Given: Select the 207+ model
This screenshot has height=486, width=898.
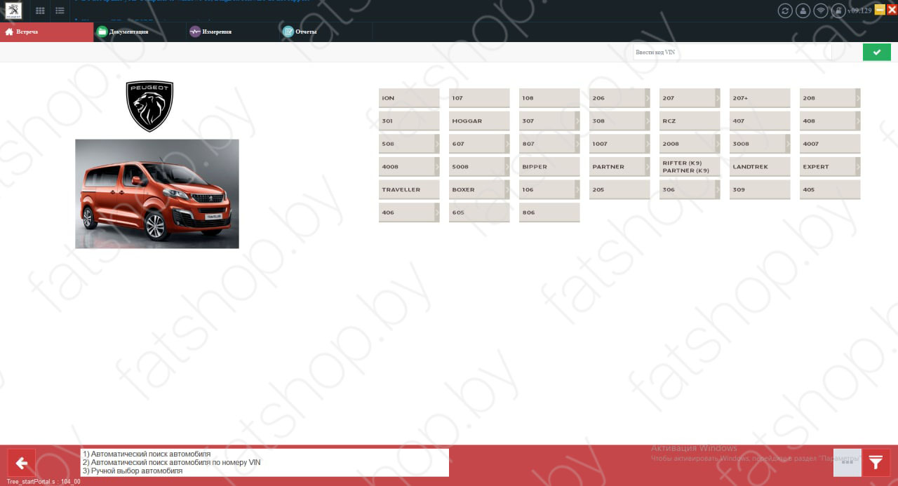Looking at the screenshot, I should (x=760, y=98).
